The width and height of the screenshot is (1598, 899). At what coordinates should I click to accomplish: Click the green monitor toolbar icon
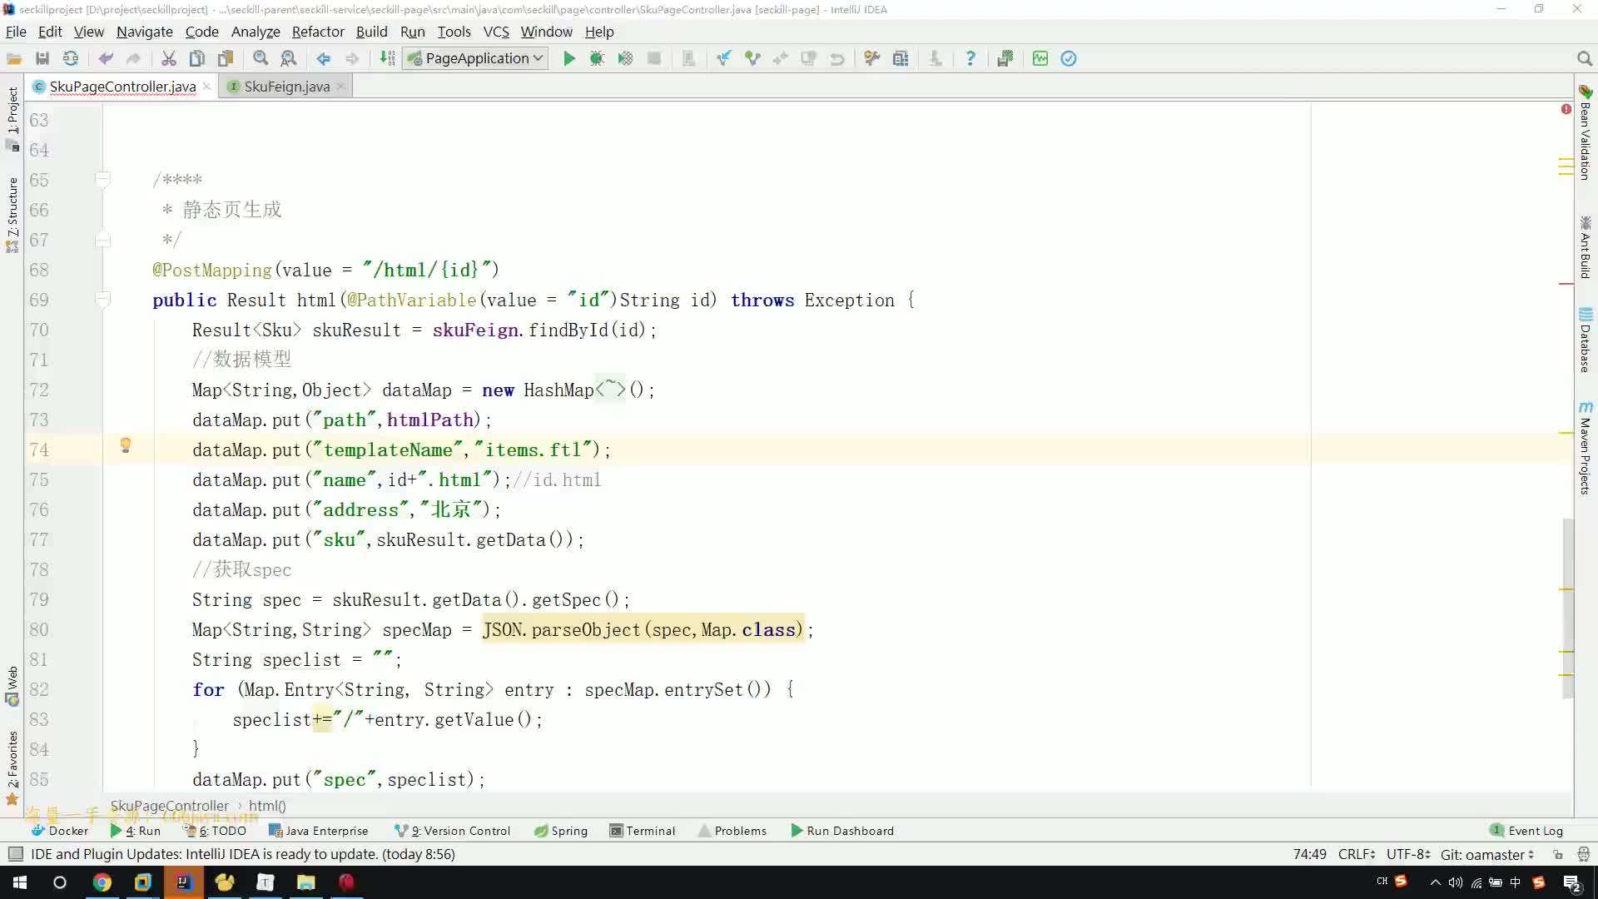[1040, 58]
